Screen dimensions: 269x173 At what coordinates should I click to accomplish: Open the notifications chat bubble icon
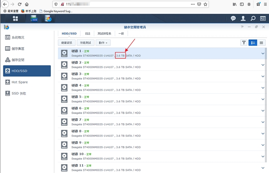233,18
